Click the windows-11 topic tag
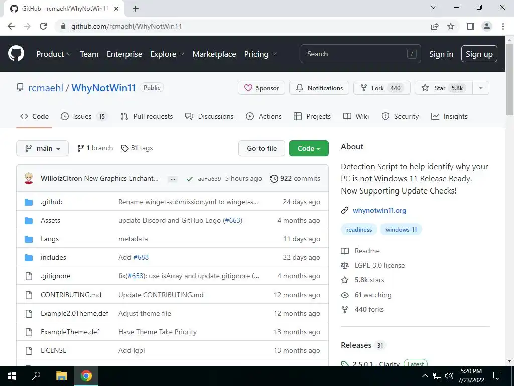The image size is (514, 386). coord(401,229)
